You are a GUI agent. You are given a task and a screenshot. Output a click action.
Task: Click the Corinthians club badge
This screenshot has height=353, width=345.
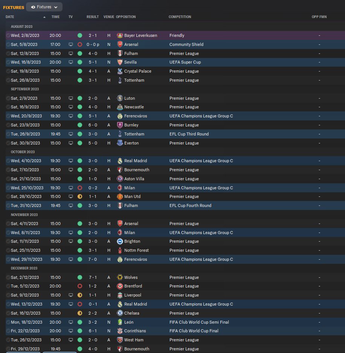coord(120,331)
